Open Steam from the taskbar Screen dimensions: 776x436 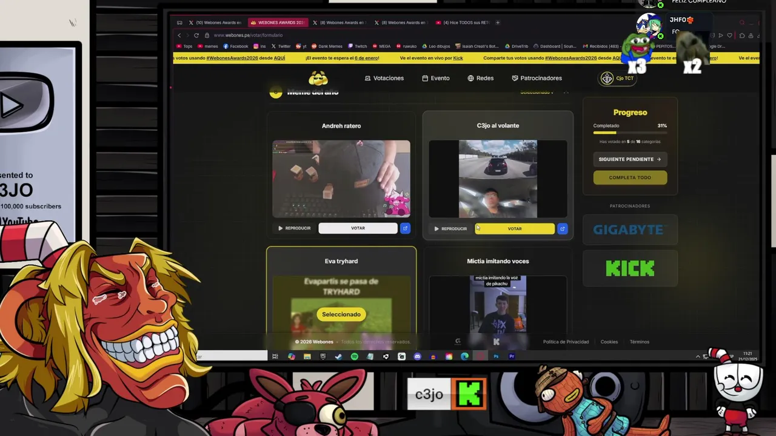point(338,357)
